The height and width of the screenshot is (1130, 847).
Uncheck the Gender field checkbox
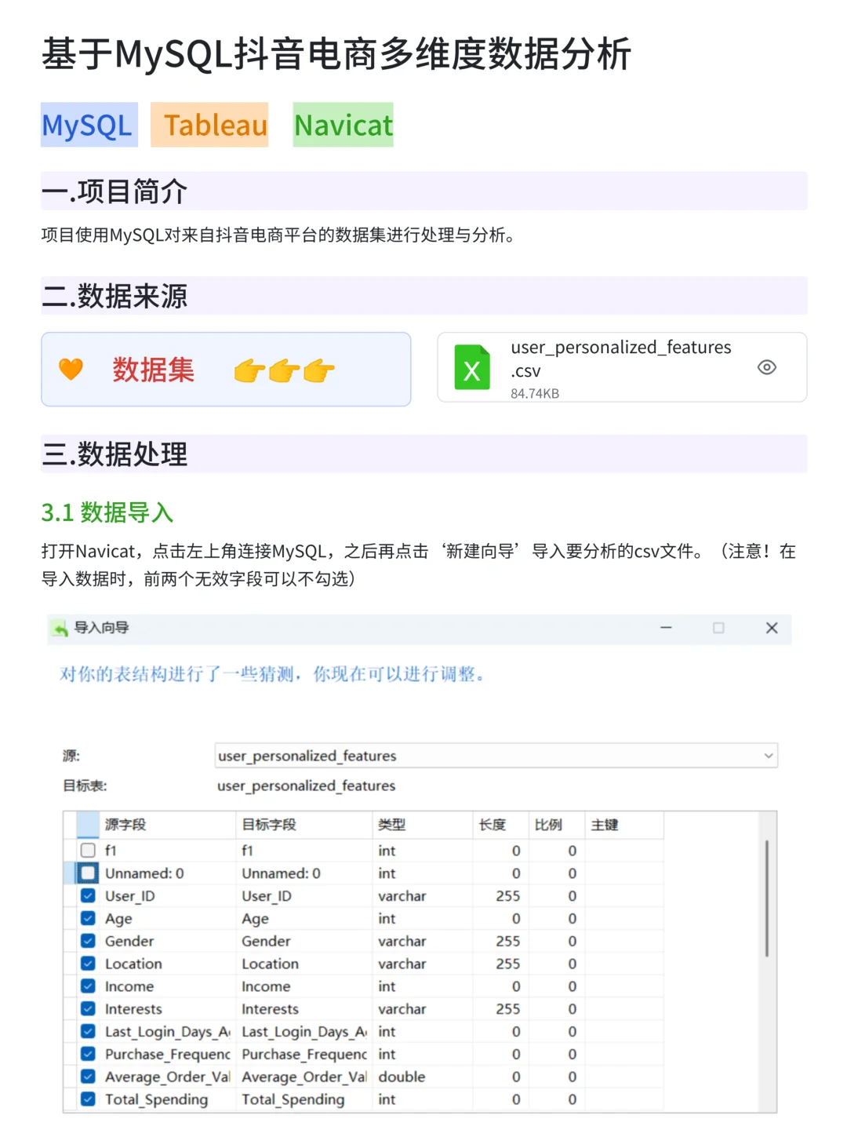[88, 941]
